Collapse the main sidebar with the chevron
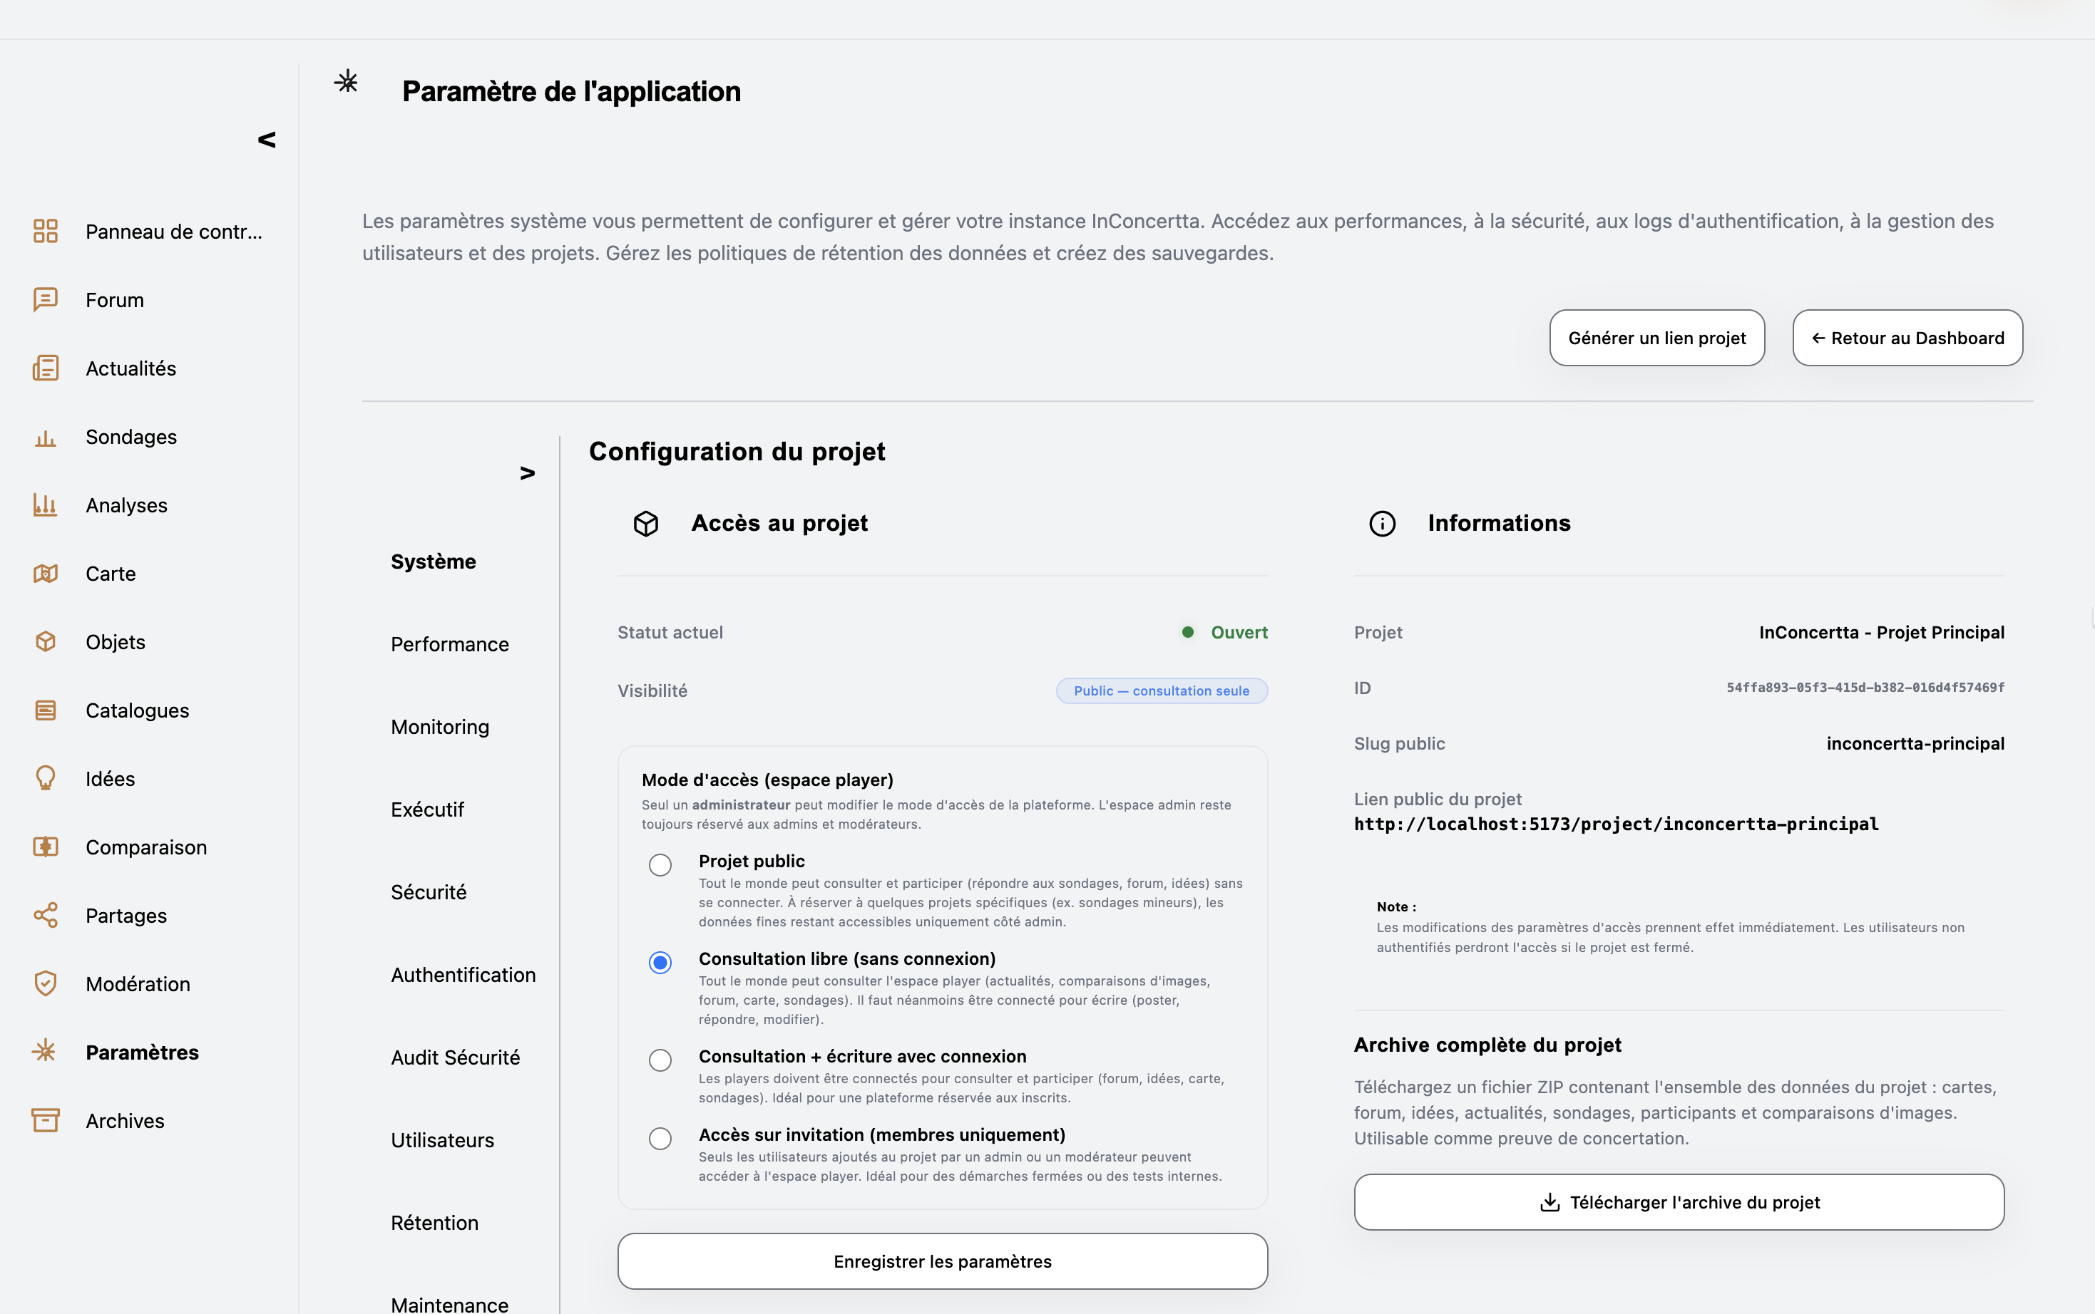 (266, 138)
